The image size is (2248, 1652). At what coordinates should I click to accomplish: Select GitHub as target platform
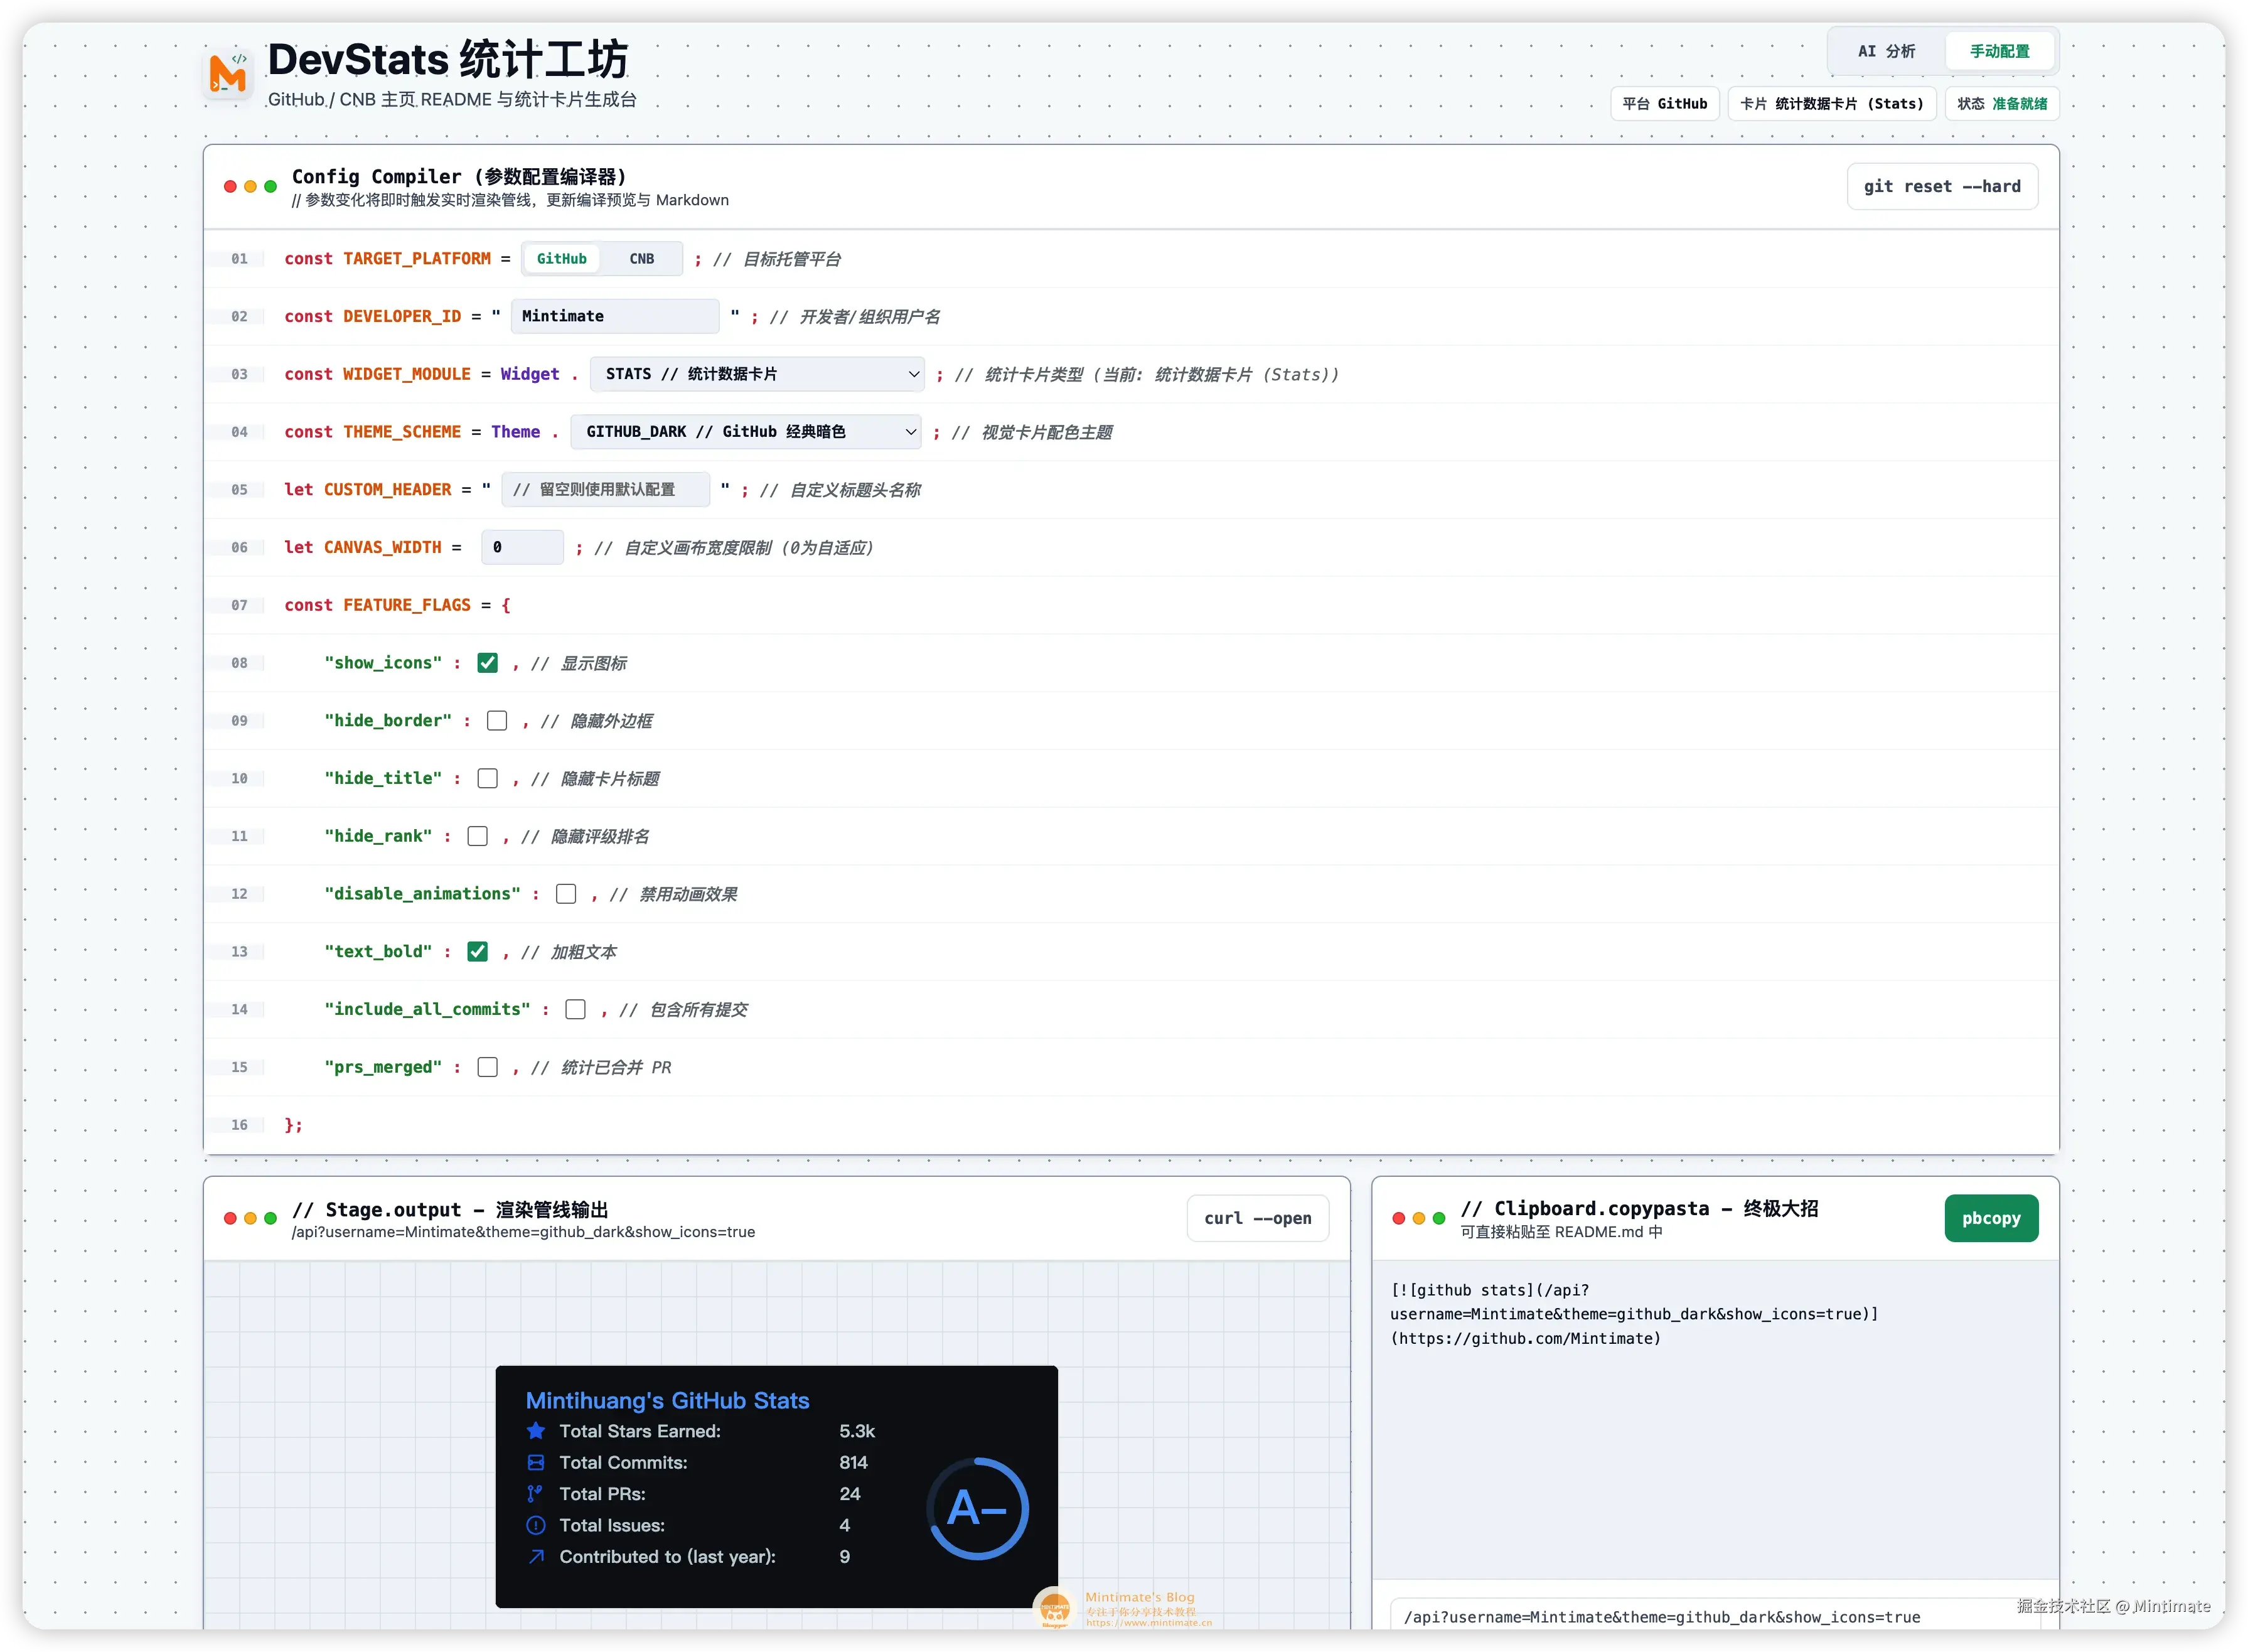pyautogui.click(x=562, y=259)
